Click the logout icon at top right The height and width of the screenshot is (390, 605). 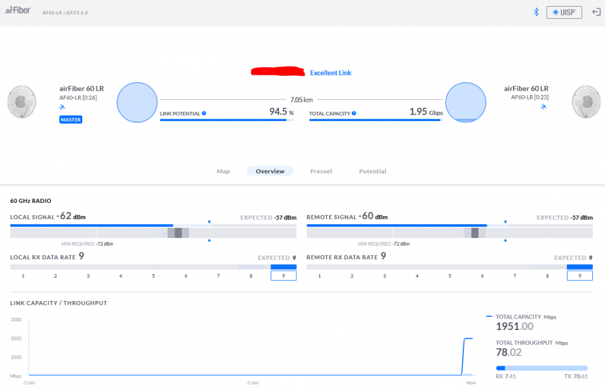[x=595, y=12]
